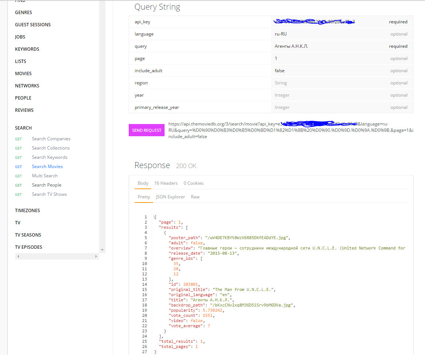Viewport: 425px width, 355px height.
Task: Go to Search TV Shows endpoint
Action: pyautogui.click(x=49, y=194)
